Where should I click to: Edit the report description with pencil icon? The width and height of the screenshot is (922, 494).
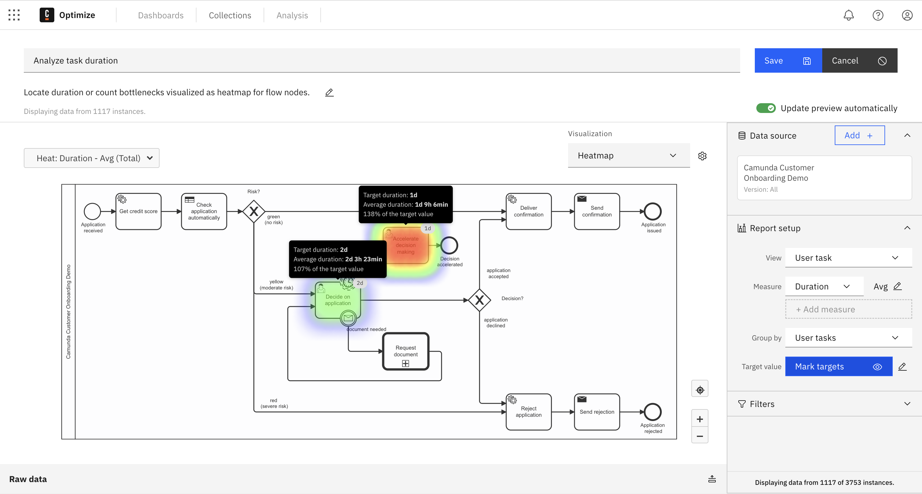329,92
